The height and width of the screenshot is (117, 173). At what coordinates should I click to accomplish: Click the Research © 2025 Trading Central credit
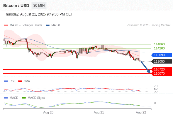pyautogui.click(x=148, y=25)
